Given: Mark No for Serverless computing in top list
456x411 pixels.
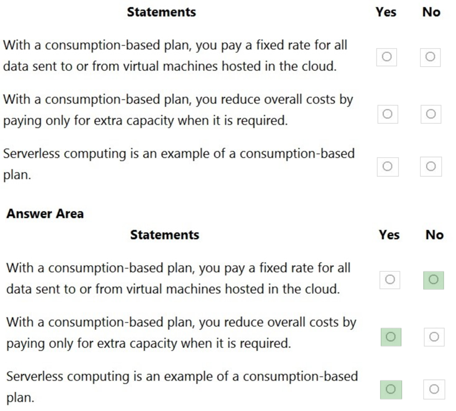Looking at the screenshot, I should click(x=431, y=166).
